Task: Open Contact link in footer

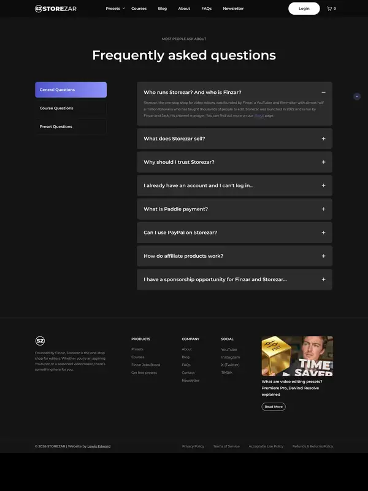Action: pos(188,373)
